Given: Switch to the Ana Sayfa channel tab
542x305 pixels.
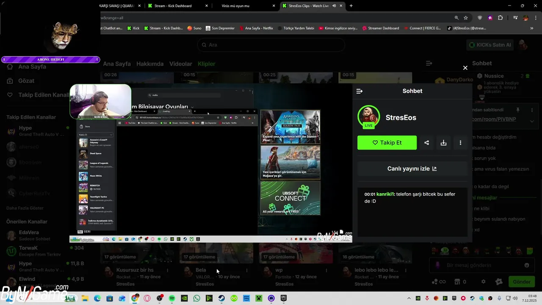Looking at the screenshot, I should point(117,64).
